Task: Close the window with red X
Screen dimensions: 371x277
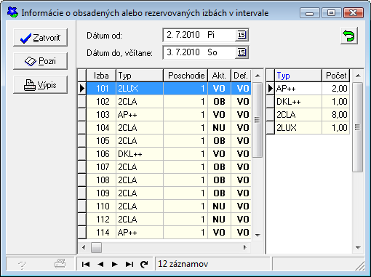Action: [x=354, y=13]
